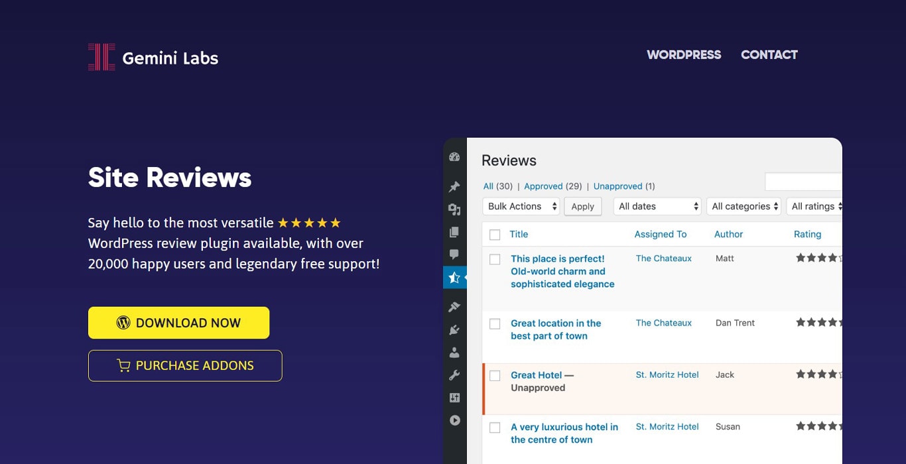
Task: Select the checkbox for This place is perfect
Action: tap(495, 259)
